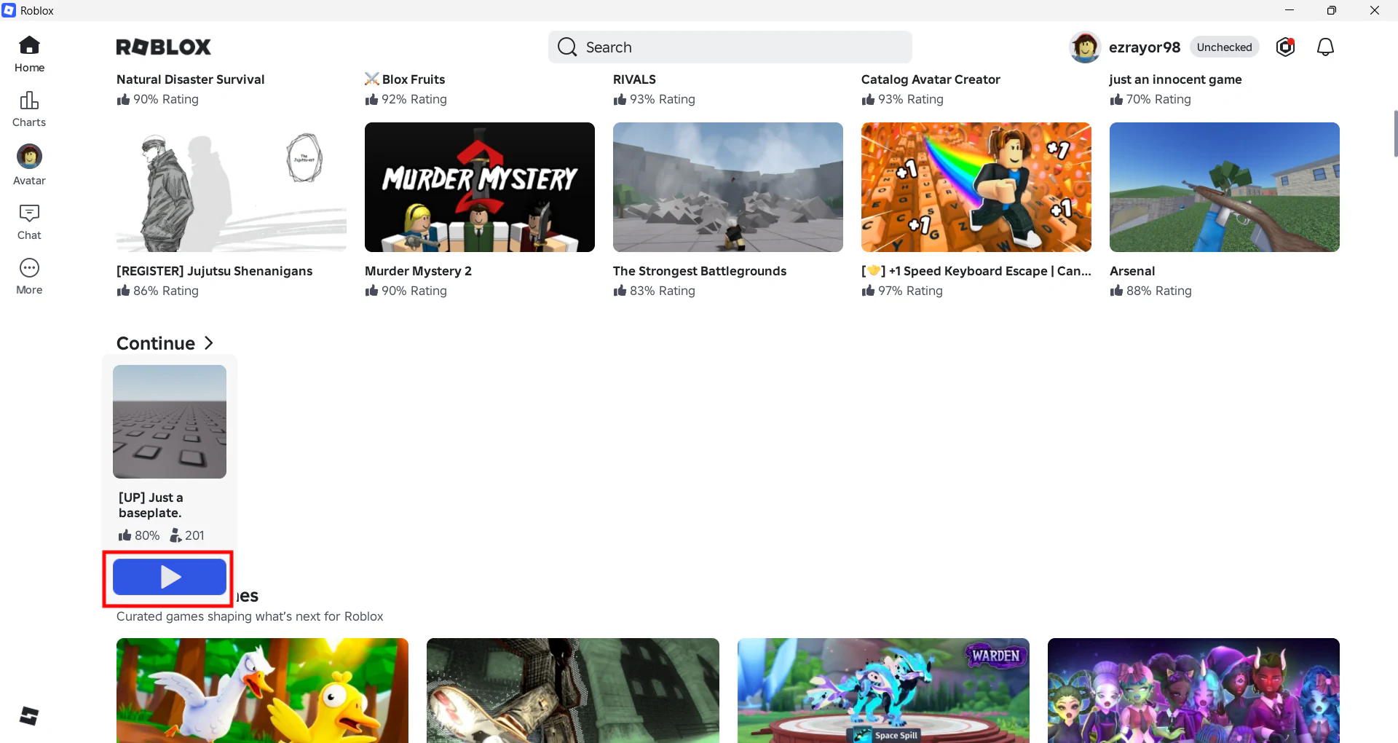Click the vertical page scrollbar

(1395, 134)
